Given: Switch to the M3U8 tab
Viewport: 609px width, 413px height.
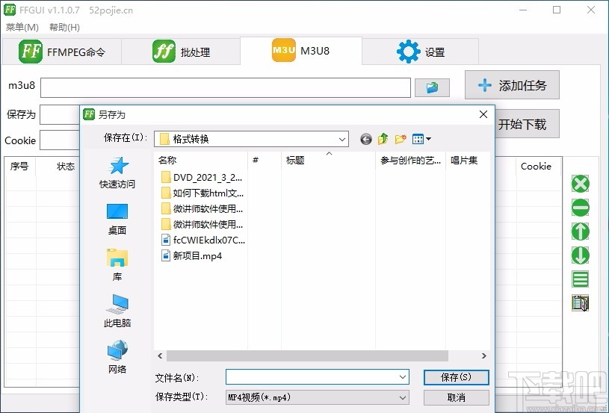Looking at the screenshot, I should (x=301, y=51).
